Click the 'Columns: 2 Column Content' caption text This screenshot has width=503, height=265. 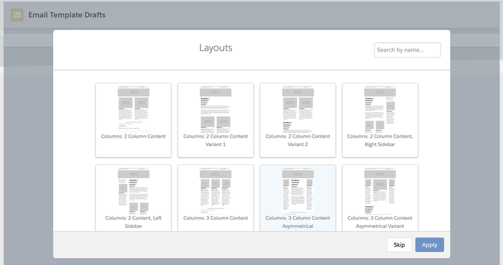134,136
